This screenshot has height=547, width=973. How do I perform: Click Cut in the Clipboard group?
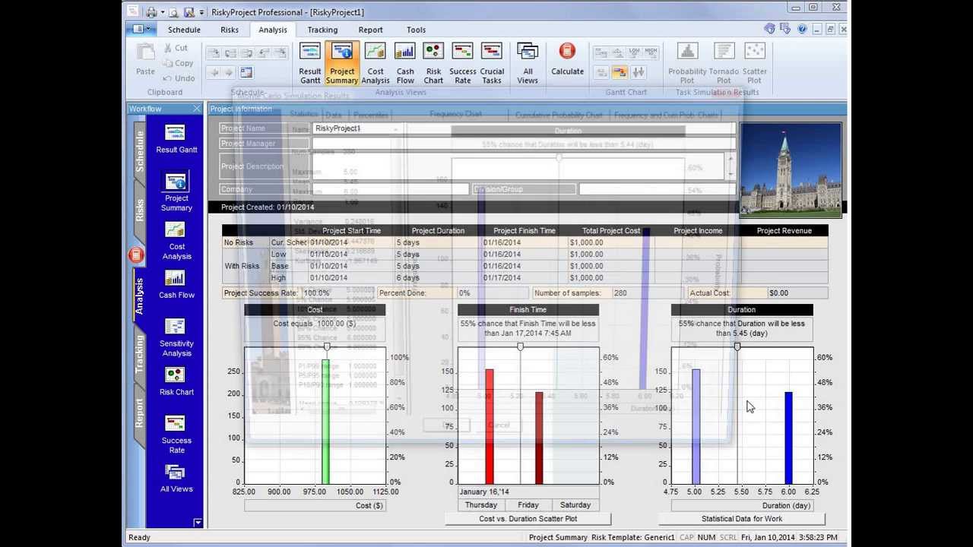point(176,48)
